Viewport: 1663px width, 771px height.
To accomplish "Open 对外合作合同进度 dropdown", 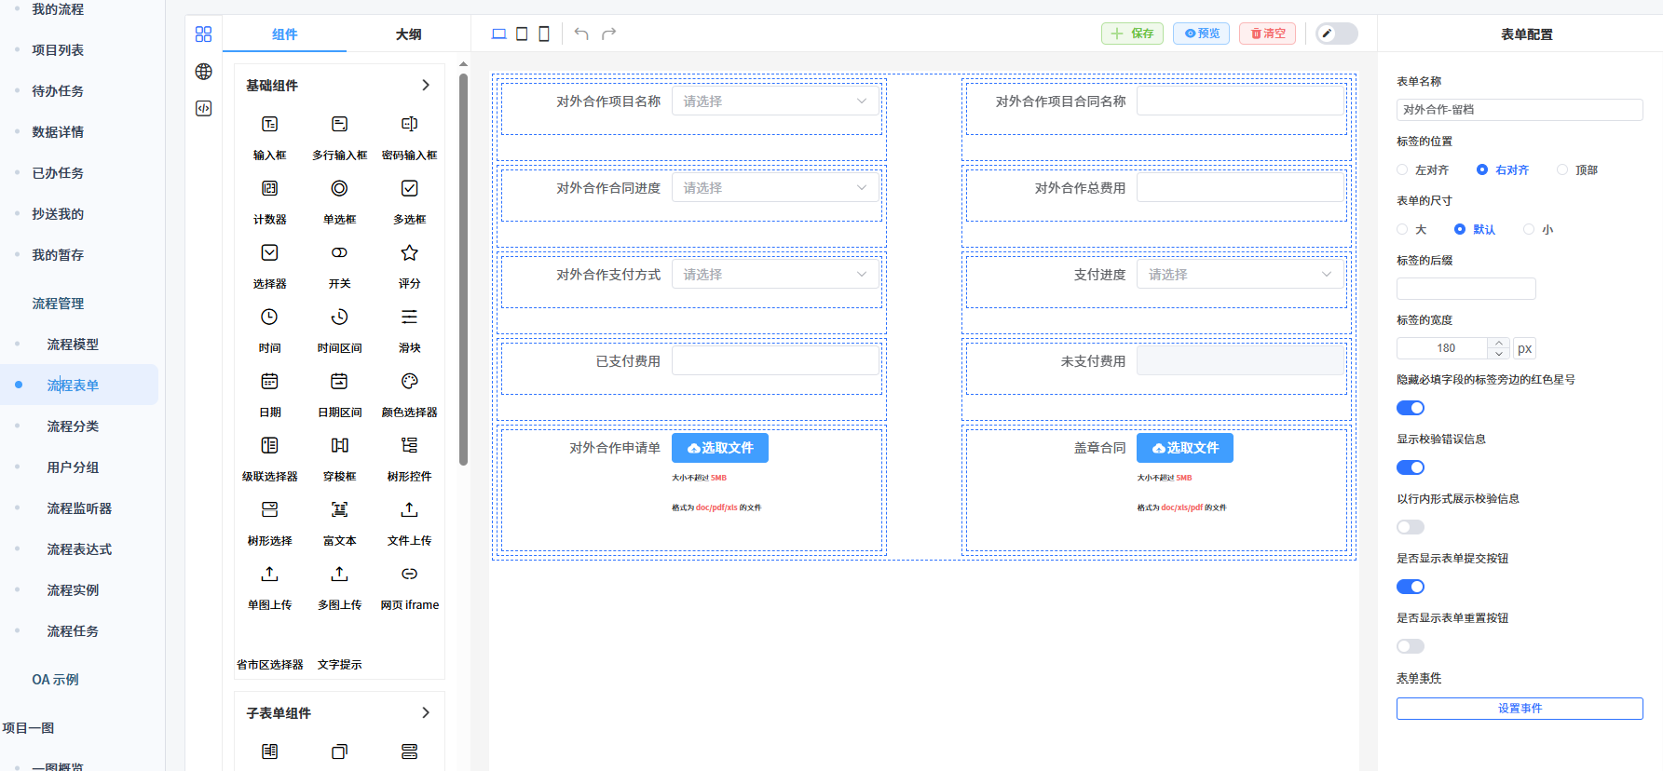I will pyautogui.click(x=775, y=188).
